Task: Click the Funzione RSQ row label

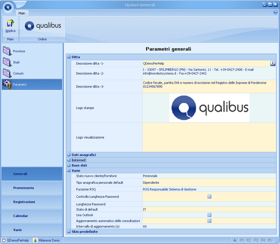Action: (86, 189)
